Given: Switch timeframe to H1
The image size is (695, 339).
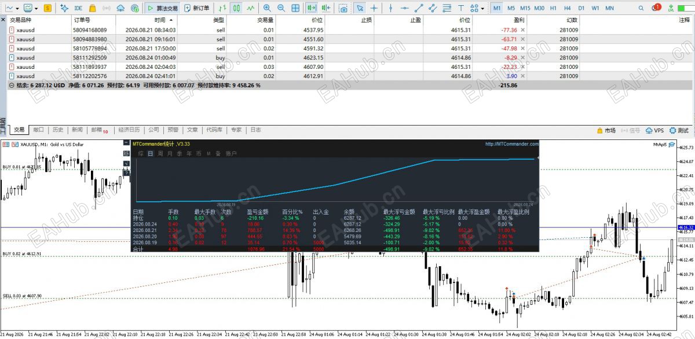Looking at the screenshot, I should coord(553,9).
